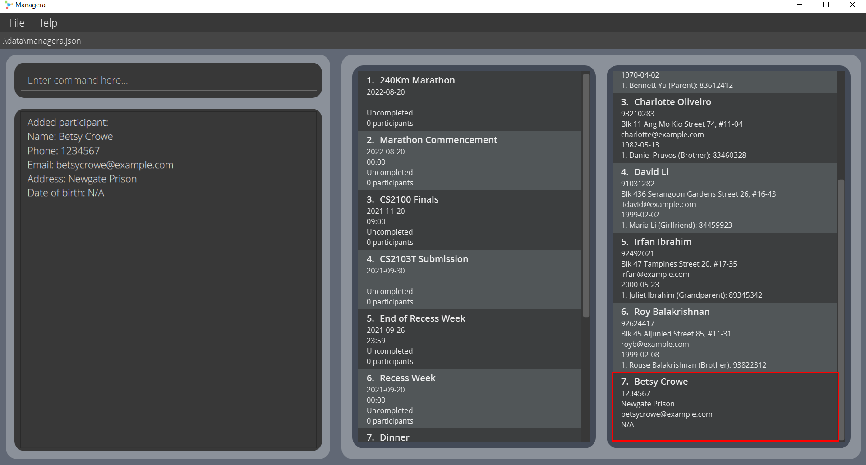Click email lidavid@example.com
This screenshot has width=866, height=465.
click(658, 204)
